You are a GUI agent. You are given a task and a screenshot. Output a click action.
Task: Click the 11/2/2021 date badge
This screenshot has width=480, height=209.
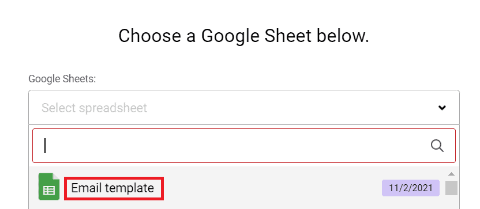(411, 188)
